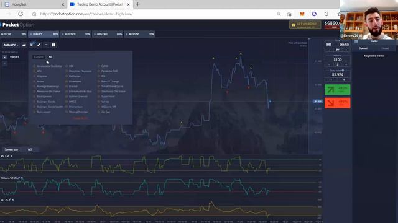Edit RSI indicator settings pencil icon
Image resolution: width=398 pixels, height=223 pixels.
pyautogui.click(x=8, y=156)
